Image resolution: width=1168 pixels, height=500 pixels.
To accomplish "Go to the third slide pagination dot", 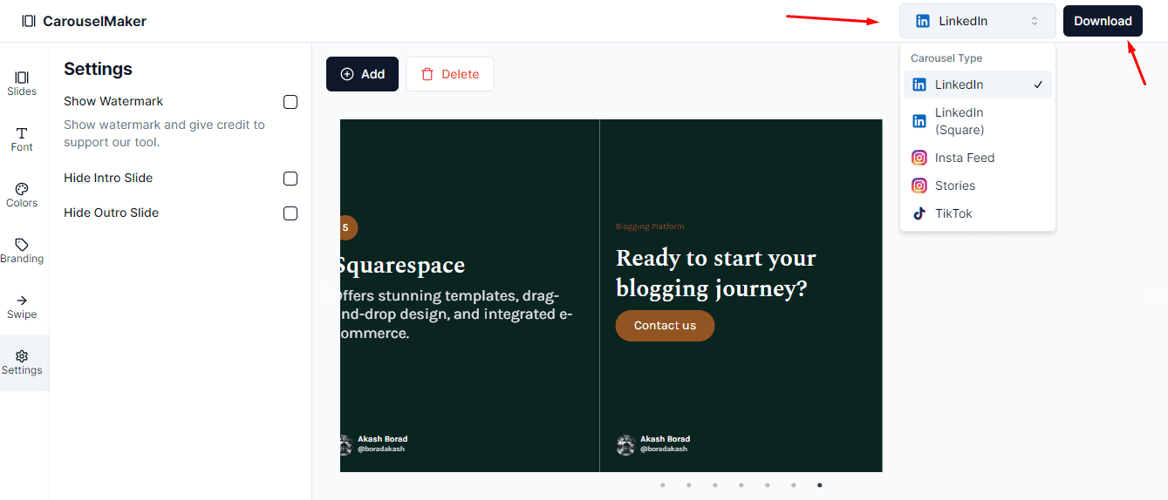I will (715, 485).
